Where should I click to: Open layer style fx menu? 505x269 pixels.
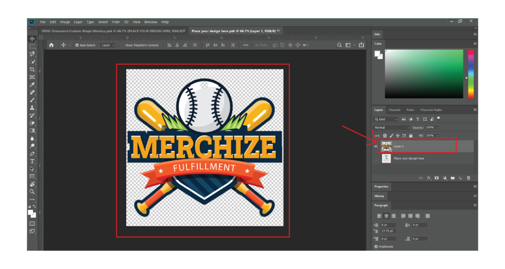(429, 178)
